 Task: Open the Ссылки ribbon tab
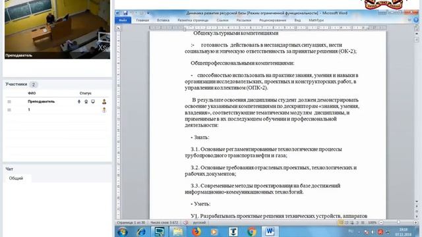click(x=222, y=20)
